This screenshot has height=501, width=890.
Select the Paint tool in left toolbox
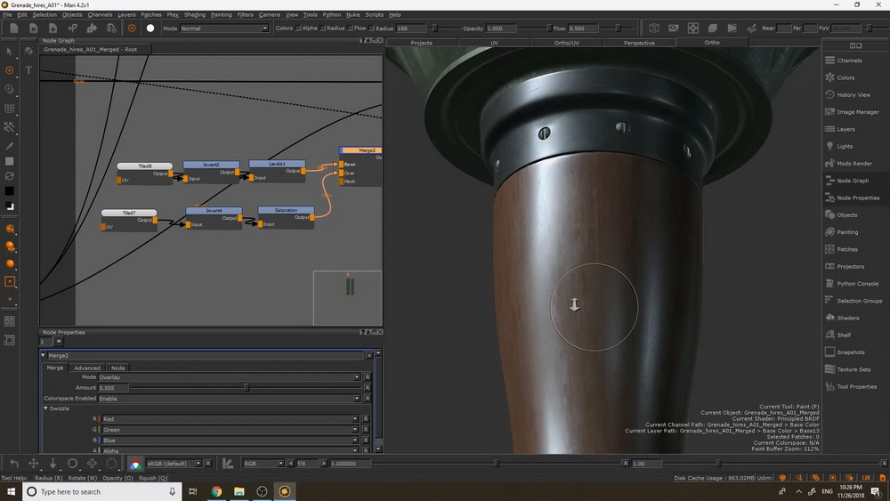point(9,70)
